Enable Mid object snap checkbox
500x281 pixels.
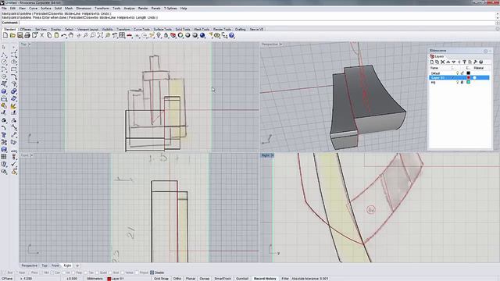point(41,272)
